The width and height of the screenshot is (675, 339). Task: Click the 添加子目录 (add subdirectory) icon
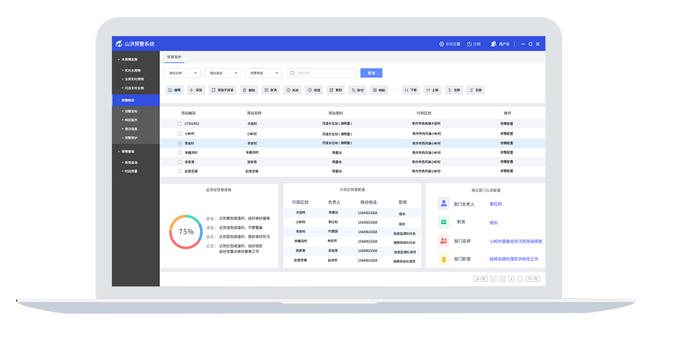click(x=214, y=90)
